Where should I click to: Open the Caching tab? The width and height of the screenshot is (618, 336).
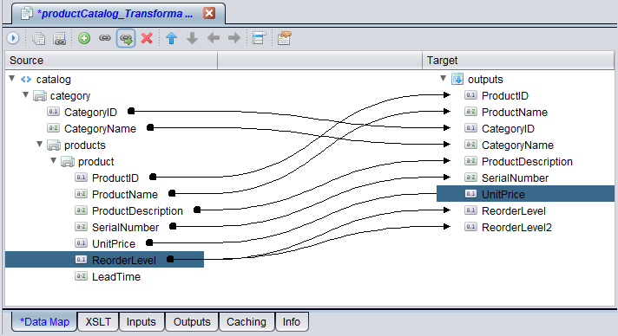(x=247, y=322)
